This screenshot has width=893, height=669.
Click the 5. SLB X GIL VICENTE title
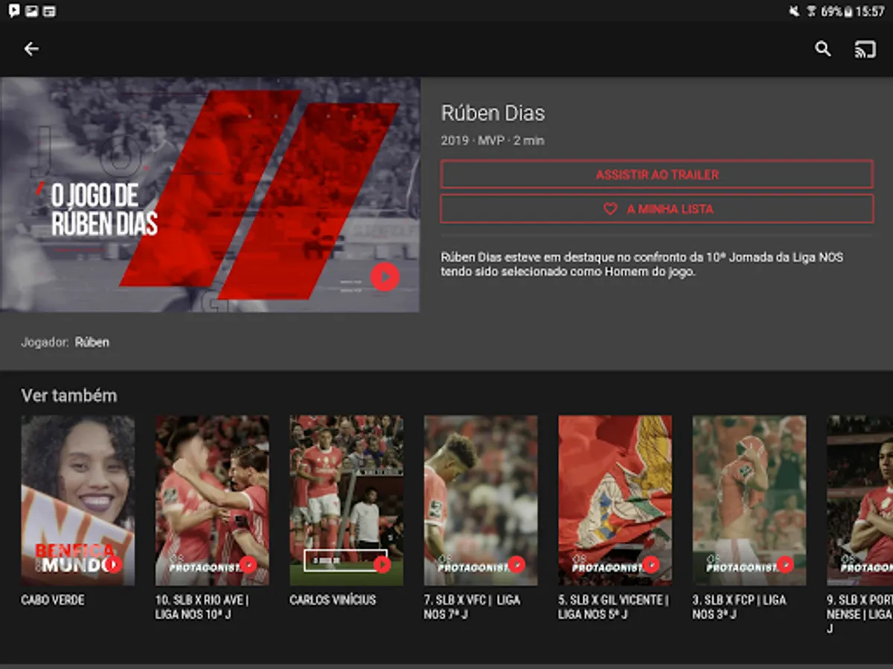[614, 607]
